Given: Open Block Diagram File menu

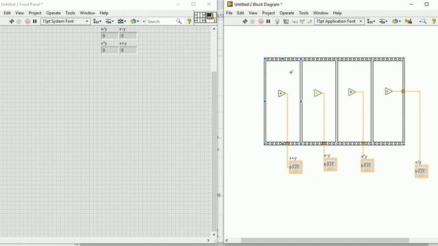Looking at the screenshot, I should 229,13.
